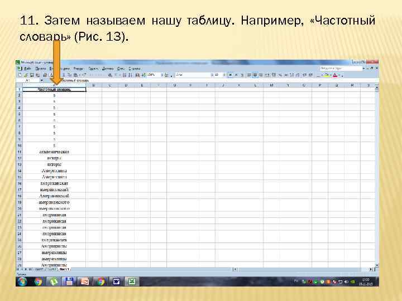Viewport: 402px width, 301px height.
Task: Toggle Center alignment
Action: pyautogui.click(x=255, y=75)
